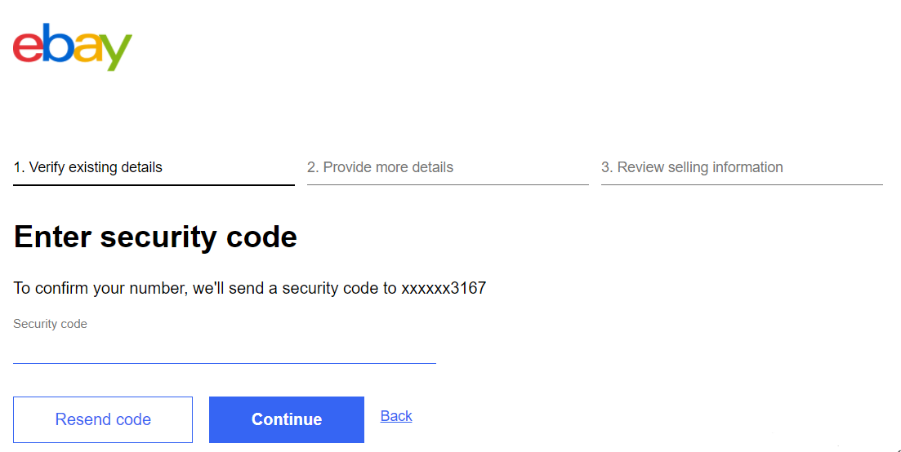Click the yellow 'a' in the eBay logo
Image resolution: width=901 pixels, height=452 pixels.
pos(87,49)
